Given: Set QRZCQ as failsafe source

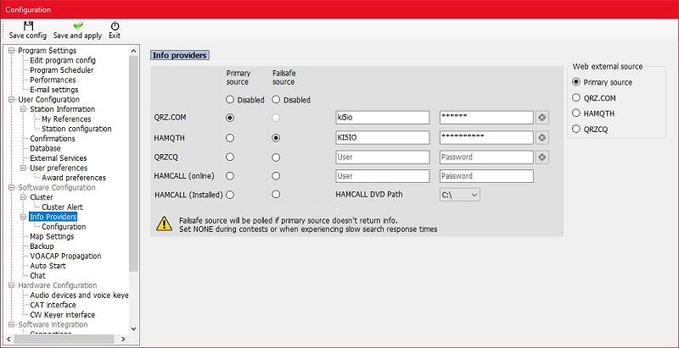Looking at the screenshot, I should pyautogui.click(x=276, y=157).
